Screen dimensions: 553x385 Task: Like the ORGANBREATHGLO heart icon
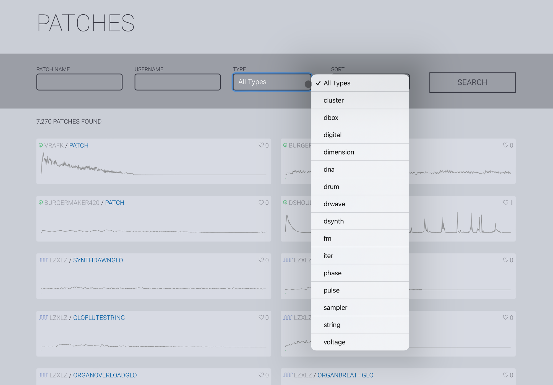(x=505, y=375)
